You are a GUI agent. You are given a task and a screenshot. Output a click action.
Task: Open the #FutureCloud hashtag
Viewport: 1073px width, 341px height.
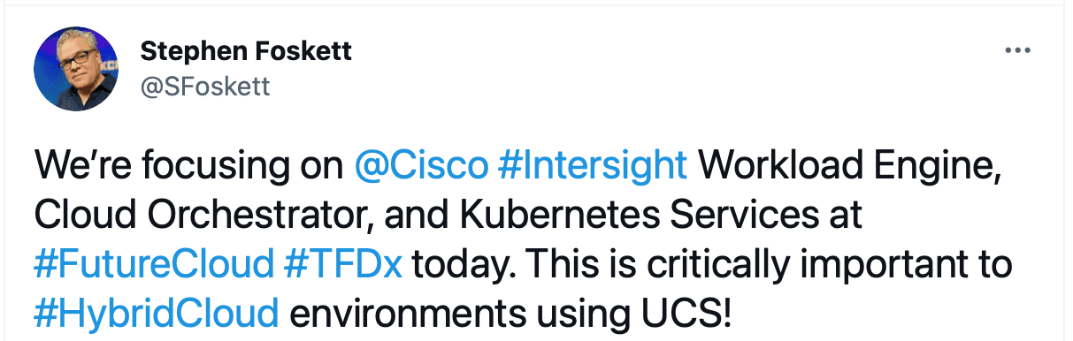coord(155,263)
